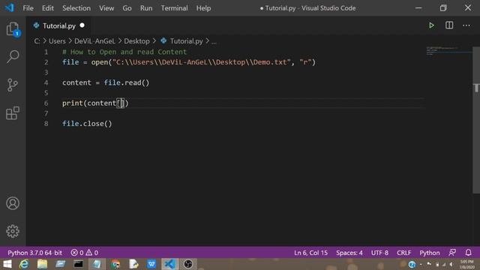Launch Internet Explorer from the taskbar

point(24,264)
